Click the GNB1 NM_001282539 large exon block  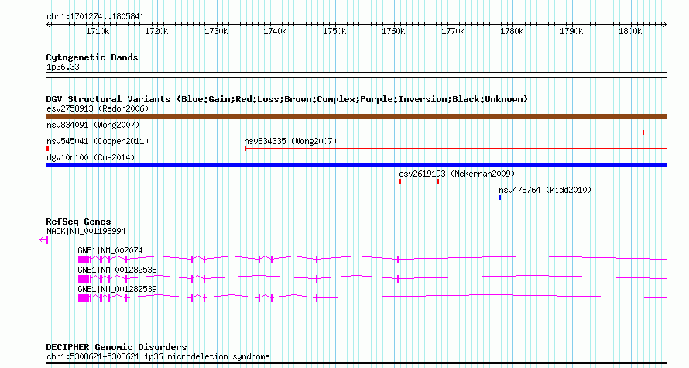(84, 298)
